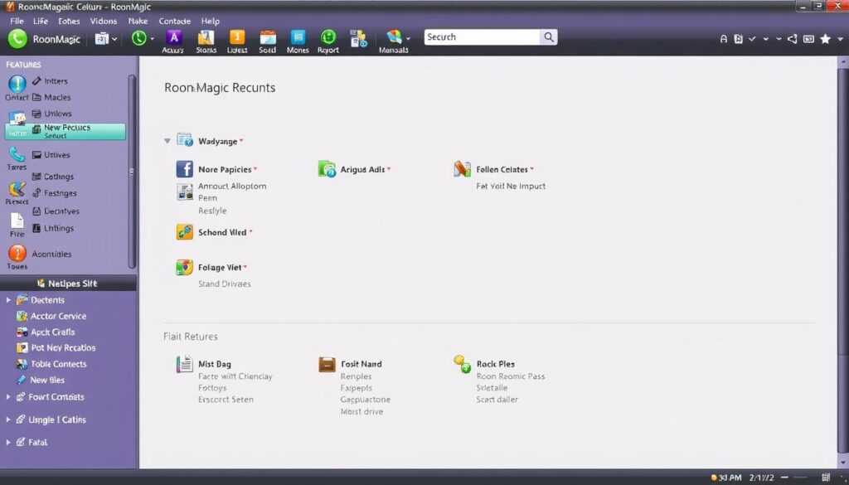Expand the Usngle I Catins tree item
Screen dimensions: 849x485
coord(8,420)
